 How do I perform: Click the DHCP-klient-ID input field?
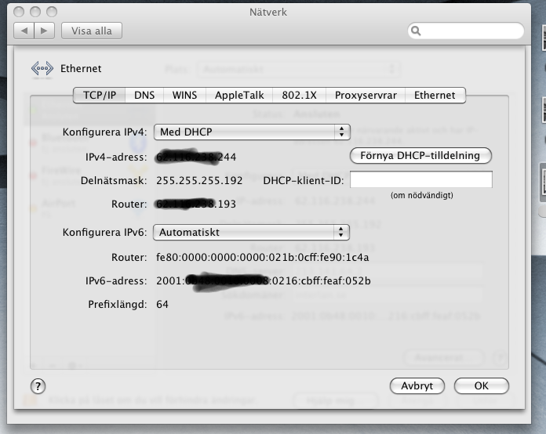[421, 179]
